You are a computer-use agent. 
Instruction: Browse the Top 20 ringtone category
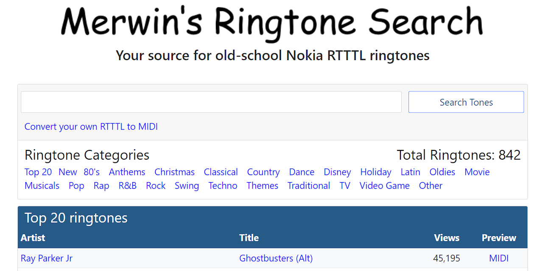pos(38,172)
